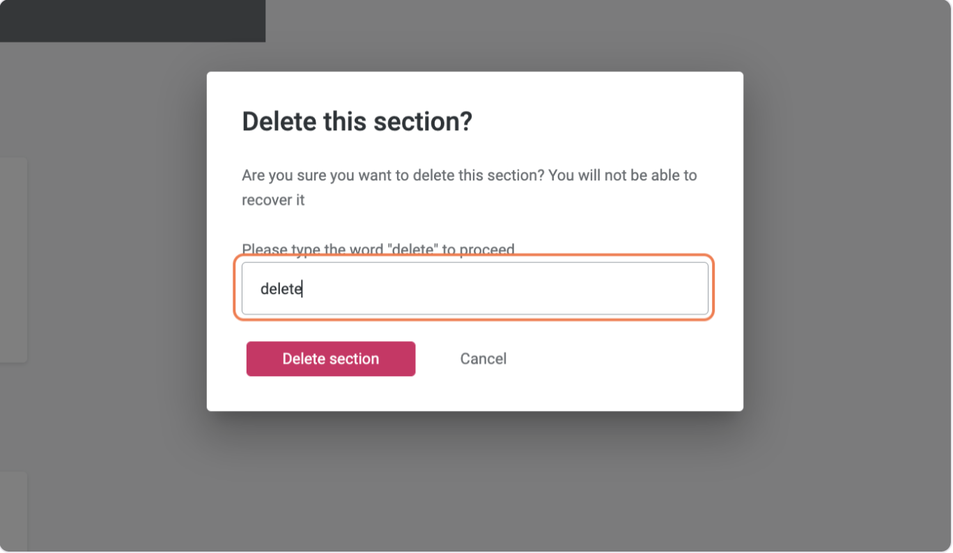953x553 pixels.
Task: Click the typed word "delete" in the field
Action: [280, 289]
